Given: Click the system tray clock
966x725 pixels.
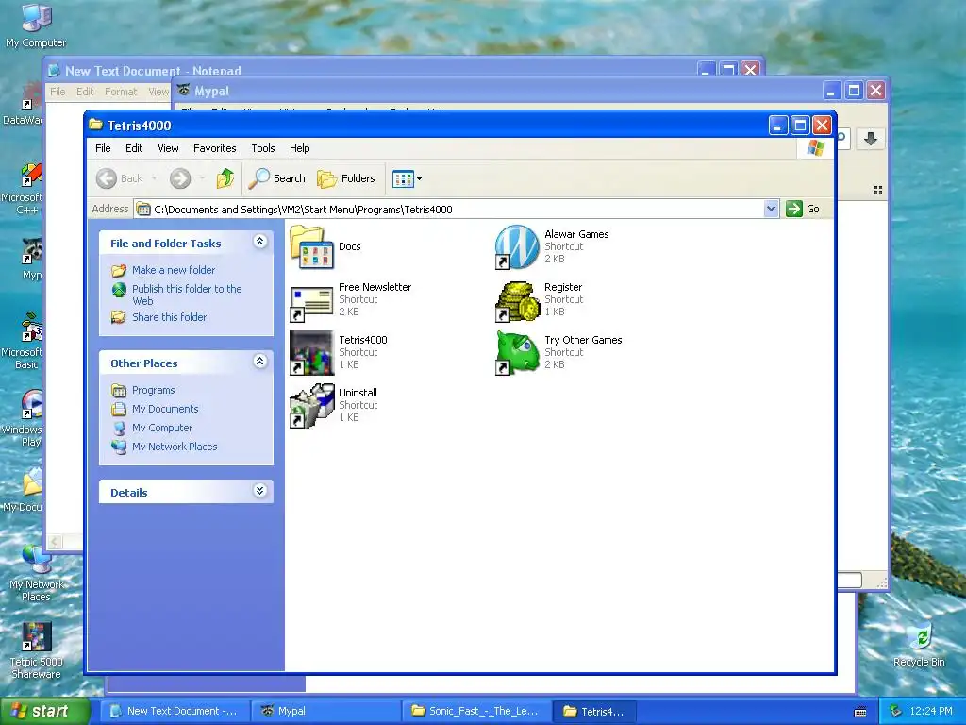Looking at the screenshot, I should [930, 711].
